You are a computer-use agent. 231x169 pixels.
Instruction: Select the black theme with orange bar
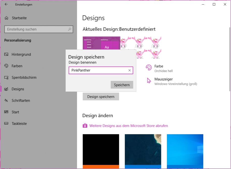(x=101, y=151)
